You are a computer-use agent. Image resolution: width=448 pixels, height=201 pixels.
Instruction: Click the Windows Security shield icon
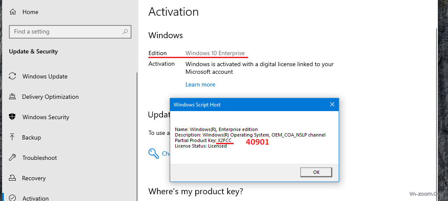12,117
